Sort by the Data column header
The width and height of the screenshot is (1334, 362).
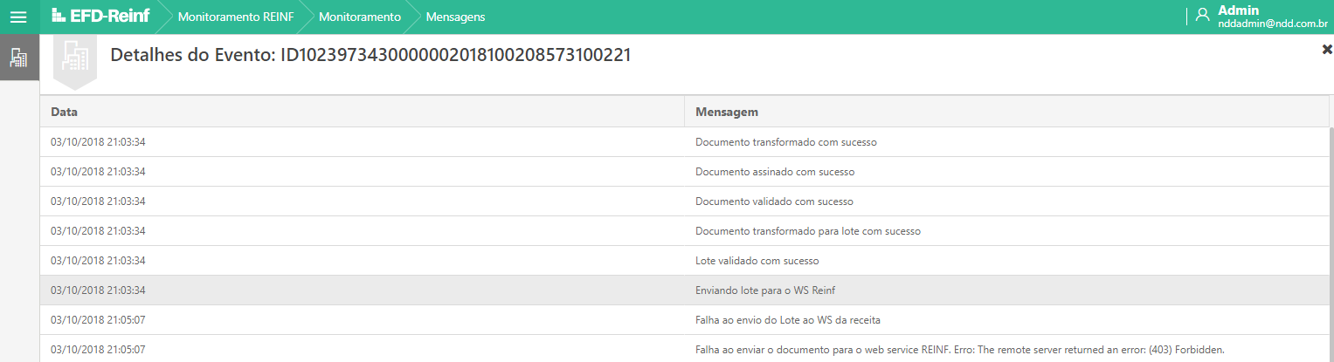point(362,112)
